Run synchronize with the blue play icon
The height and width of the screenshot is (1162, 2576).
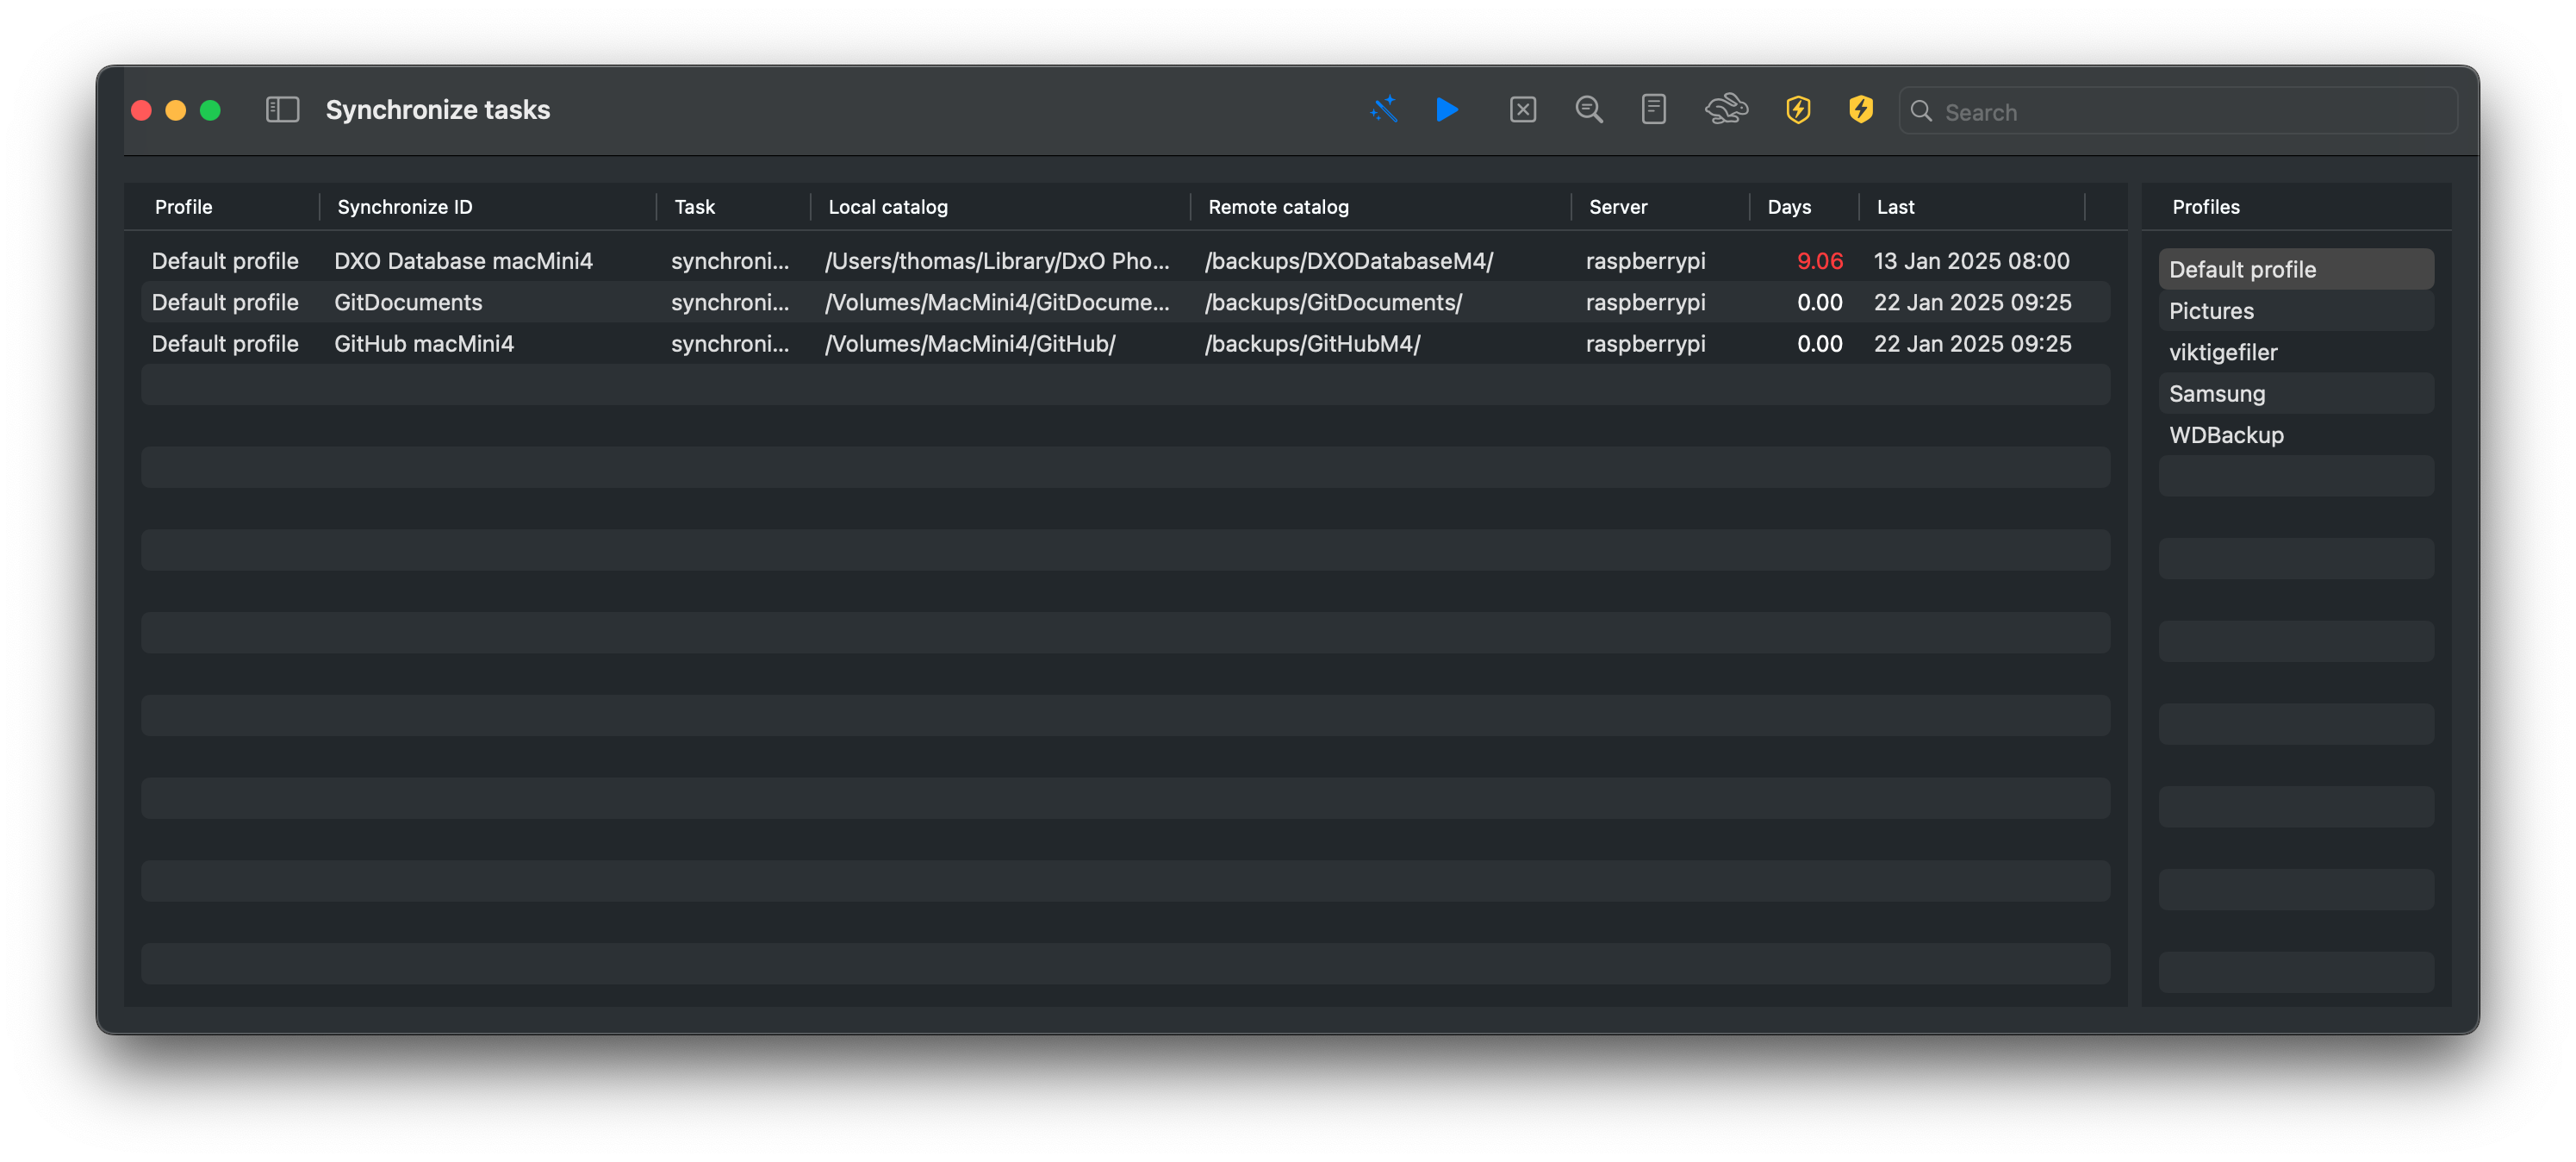coord(1446,110)
